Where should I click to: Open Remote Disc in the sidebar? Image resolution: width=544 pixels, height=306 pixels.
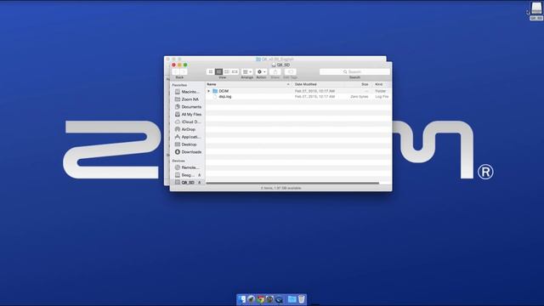pos(187,167)
